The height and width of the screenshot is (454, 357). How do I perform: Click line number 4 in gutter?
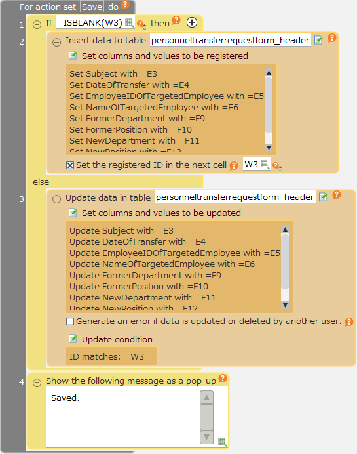point(22,382)
